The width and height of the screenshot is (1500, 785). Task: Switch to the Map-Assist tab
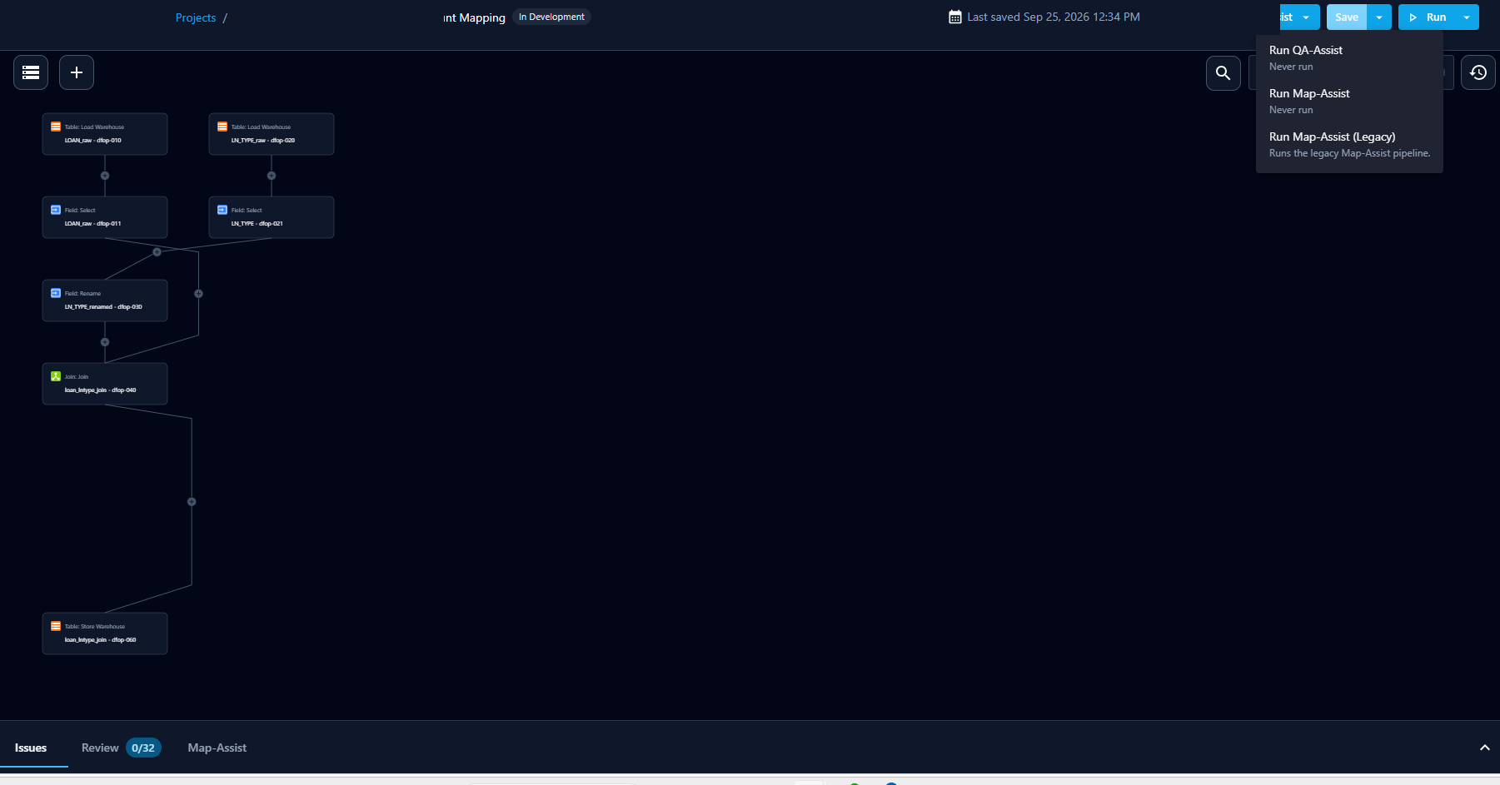[x=217, y=748]
